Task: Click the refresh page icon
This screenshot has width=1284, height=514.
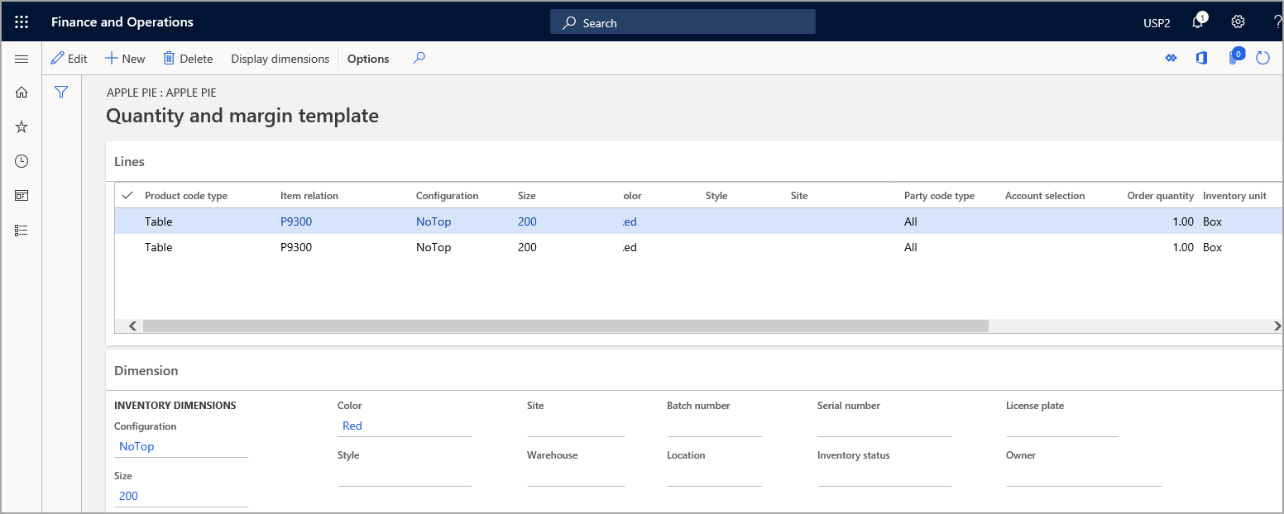Action: 1262,58
